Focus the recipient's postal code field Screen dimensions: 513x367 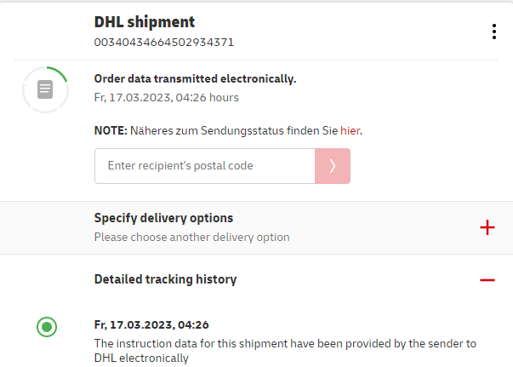tap(204, 166)
